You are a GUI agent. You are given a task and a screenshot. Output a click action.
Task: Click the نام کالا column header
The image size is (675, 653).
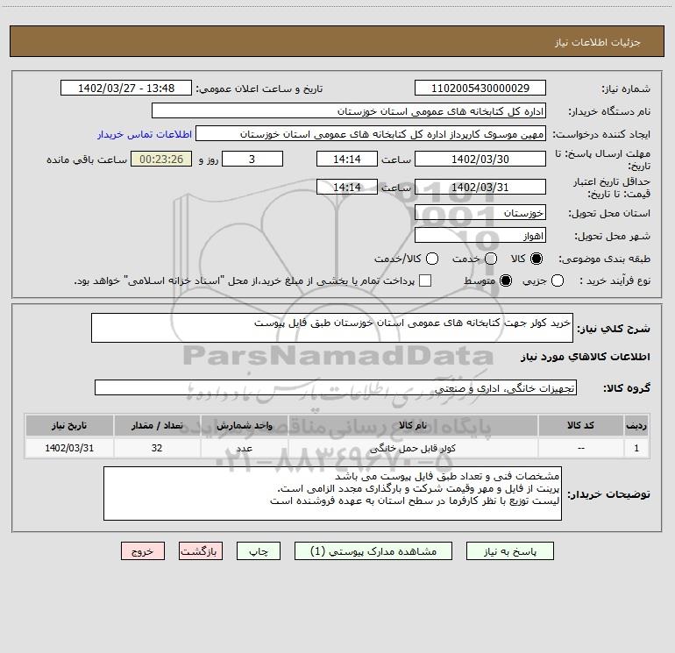(x=413, y=425)
